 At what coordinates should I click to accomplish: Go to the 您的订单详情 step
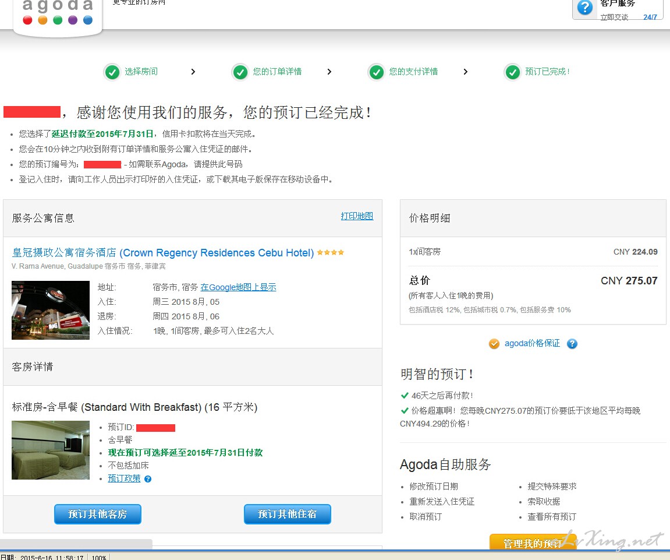(x=277, y=72)
